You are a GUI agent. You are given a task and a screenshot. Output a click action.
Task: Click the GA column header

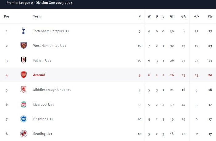click(183, 16)
